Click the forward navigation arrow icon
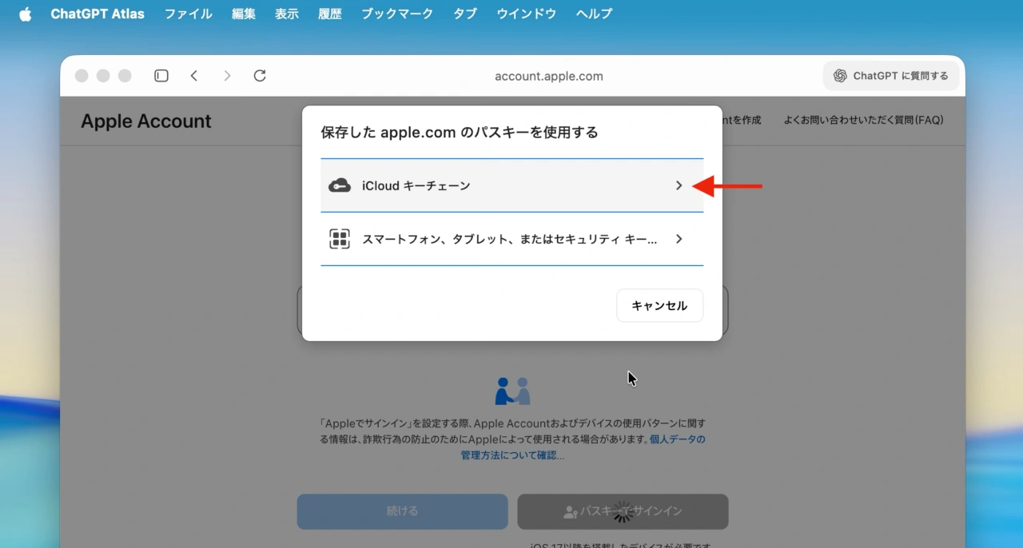1023x548 pixels. click(x=227, y=76)
